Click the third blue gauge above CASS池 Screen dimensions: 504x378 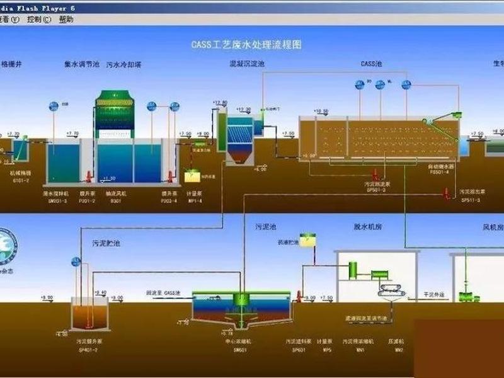[406, 85]
